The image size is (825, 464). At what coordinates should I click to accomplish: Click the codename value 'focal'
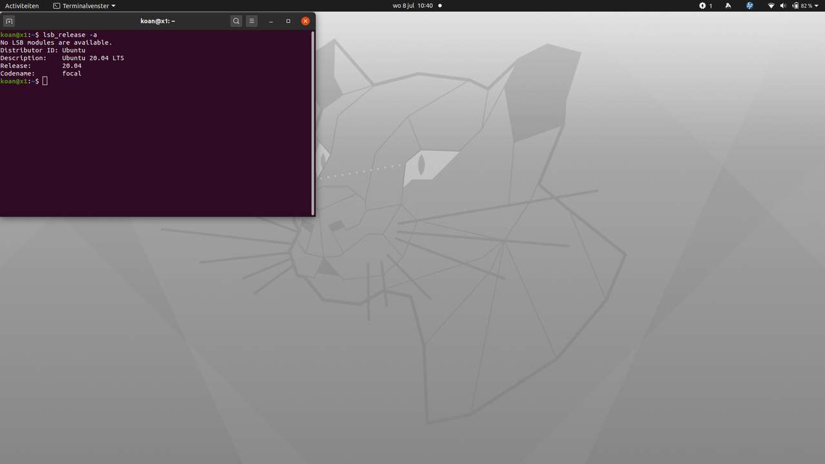pyautogui.click(x=72, y=73)
